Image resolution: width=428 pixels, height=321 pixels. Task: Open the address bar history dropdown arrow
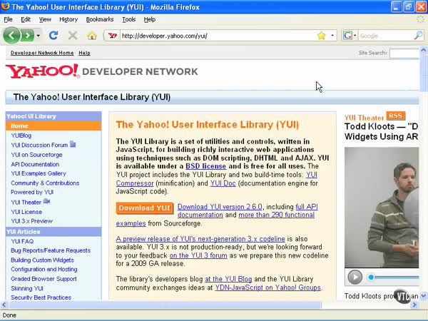coord(332,35)
